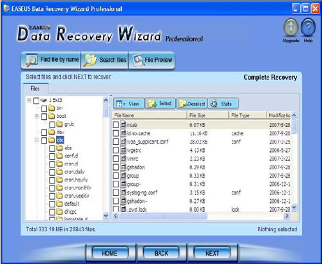The image size is (322, 264).
Task: Open the View dropdown menu
Action: click(x=129, y=104)
